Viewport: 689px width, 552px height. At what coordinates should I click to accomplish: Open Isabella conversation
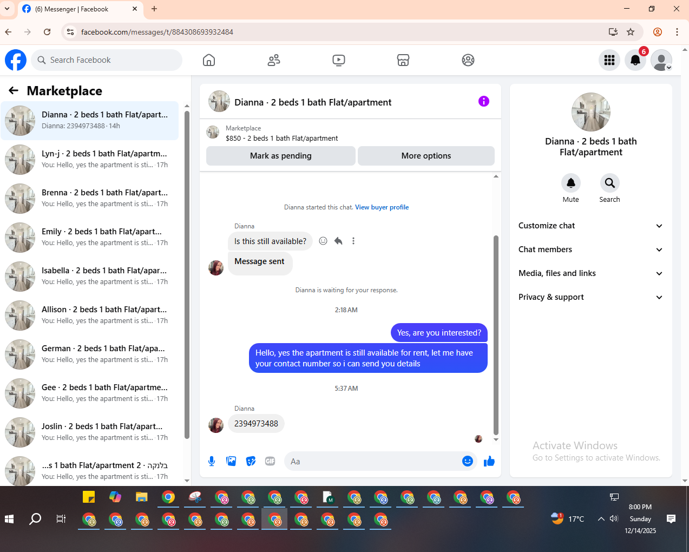click(x=90, y=277)
